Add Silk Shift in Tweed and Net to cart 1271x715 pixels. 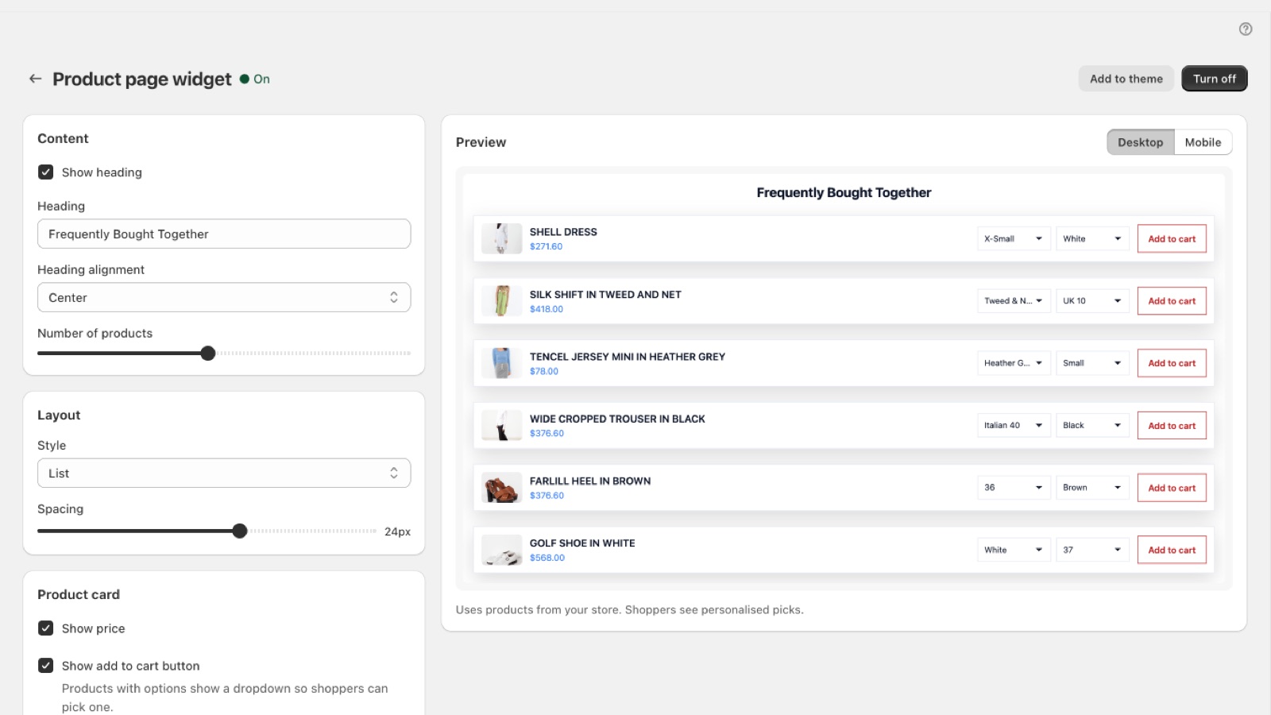1172,301
